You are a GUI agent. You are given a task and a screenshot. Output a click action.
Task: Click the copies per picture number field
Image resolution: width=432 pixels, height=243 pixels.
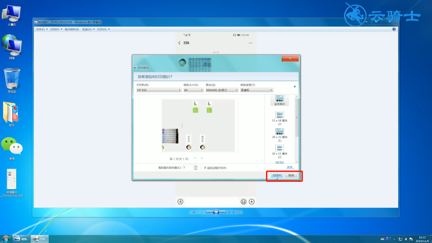[188, 167]
